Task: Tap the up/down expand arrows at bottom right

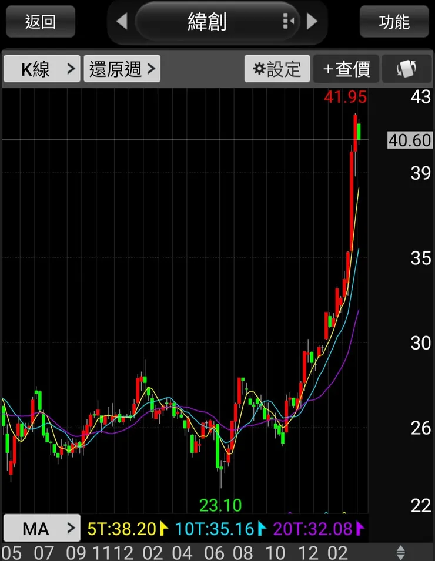Action: click(x=401, y=552)
